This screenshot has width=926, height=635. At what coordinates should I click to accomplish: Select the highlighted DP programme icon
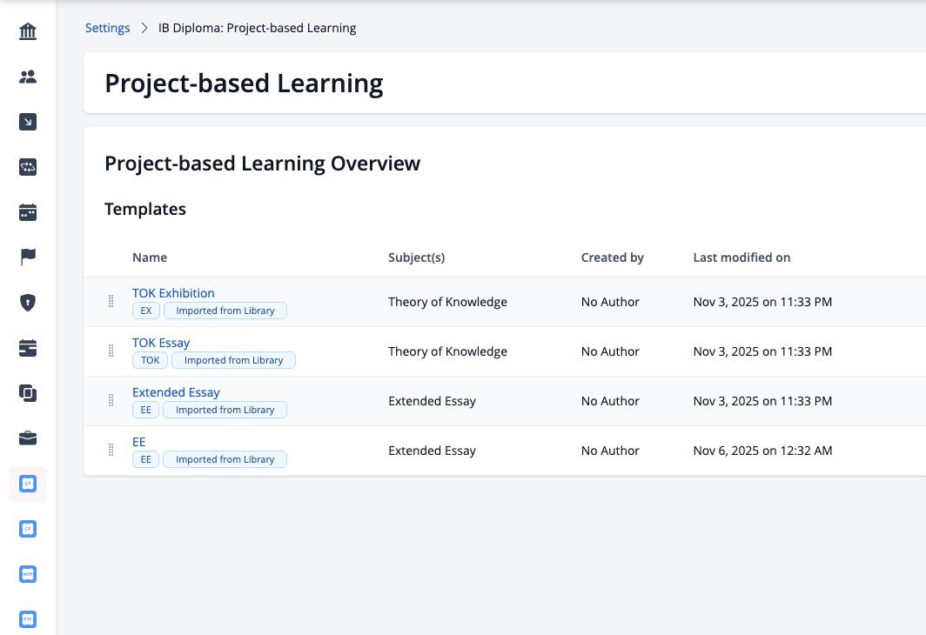(28, 484)
